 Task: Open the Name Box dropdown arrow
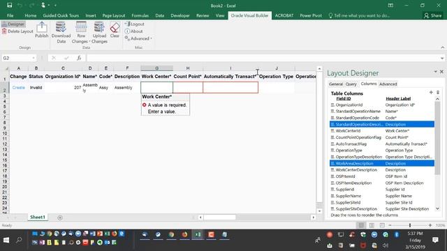[34, 58]
